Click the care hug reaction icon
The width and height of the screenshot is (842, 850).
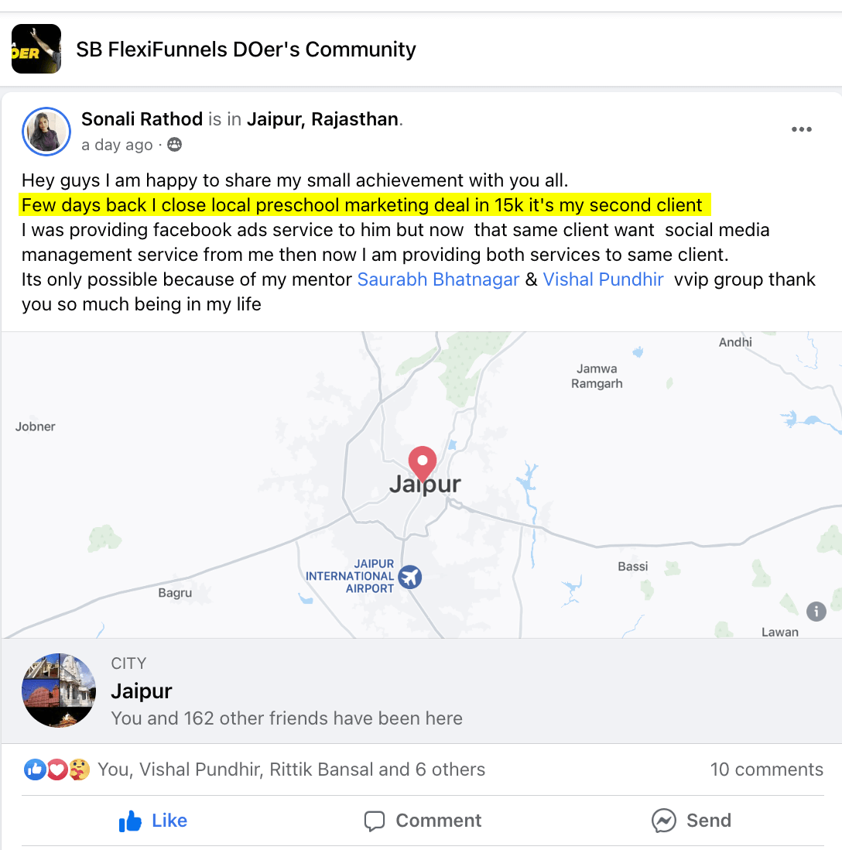tap(79, 769)
